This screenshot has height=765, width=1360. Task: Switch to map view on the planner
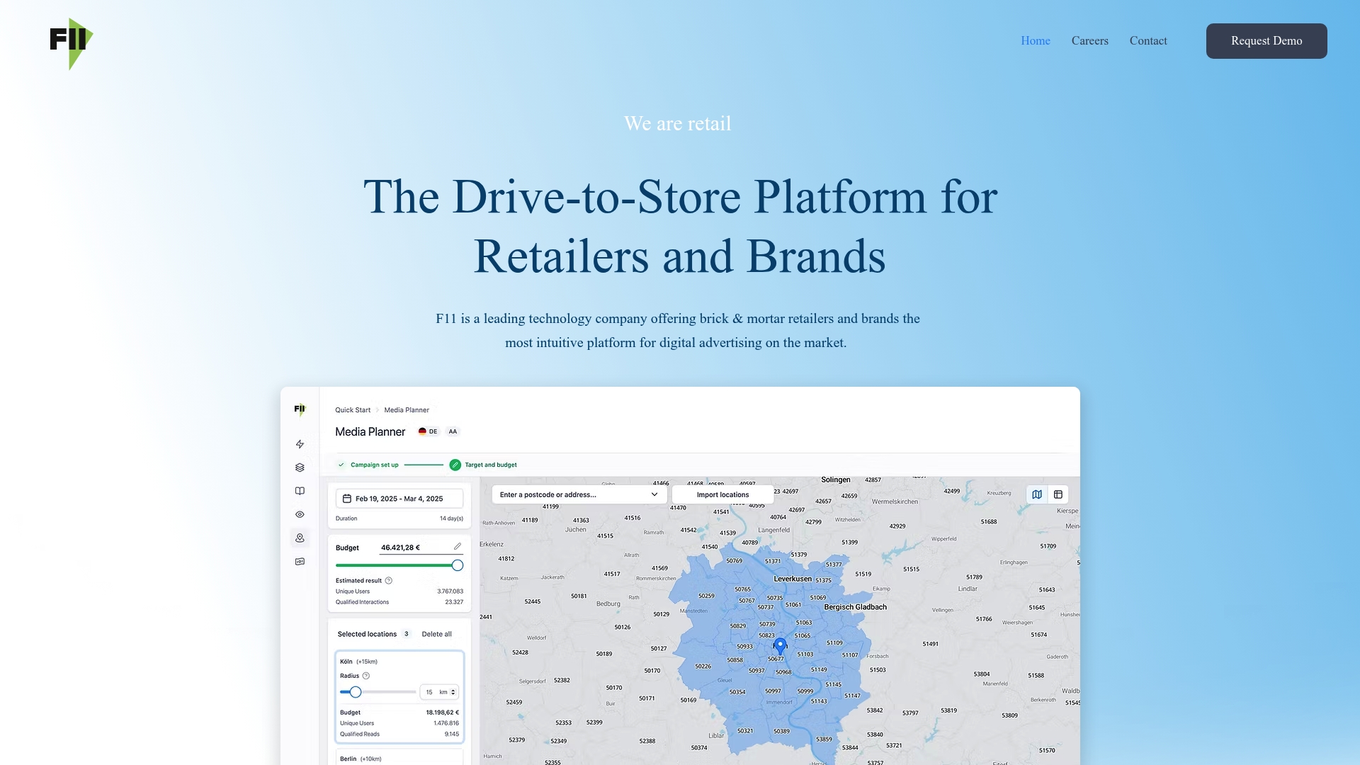point(1037,494)
